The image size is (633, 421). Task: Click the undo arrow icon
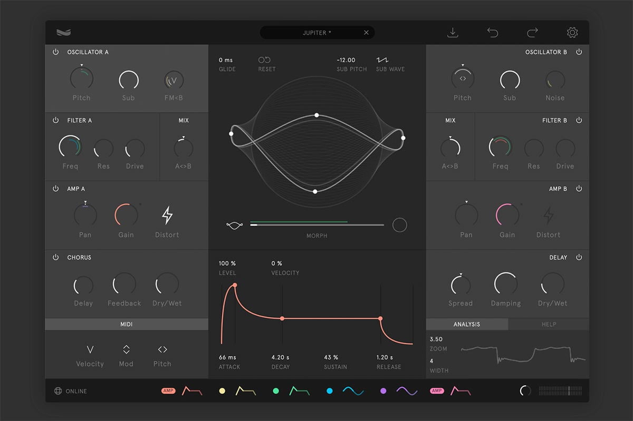coord(492,33)
